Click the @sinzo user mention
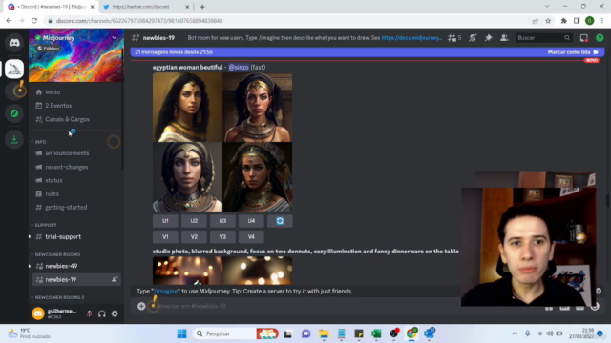Viewport: 611px width, 343px height. pos(239,67)
